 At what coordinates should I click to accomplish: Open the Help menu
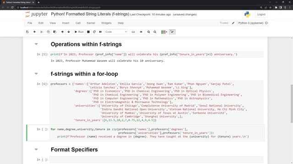(x=121, y=23)
